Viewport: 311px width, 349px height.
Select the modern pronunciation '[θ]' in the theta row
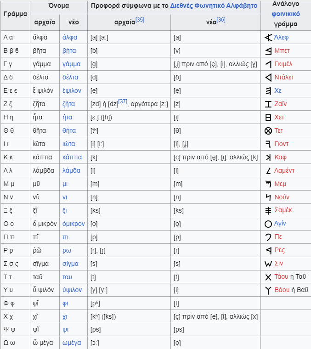(177, 131)
